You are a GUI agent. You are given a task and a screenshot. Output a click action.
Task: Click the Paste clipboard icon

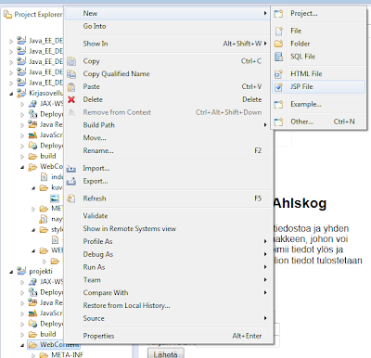coord(71,87)
